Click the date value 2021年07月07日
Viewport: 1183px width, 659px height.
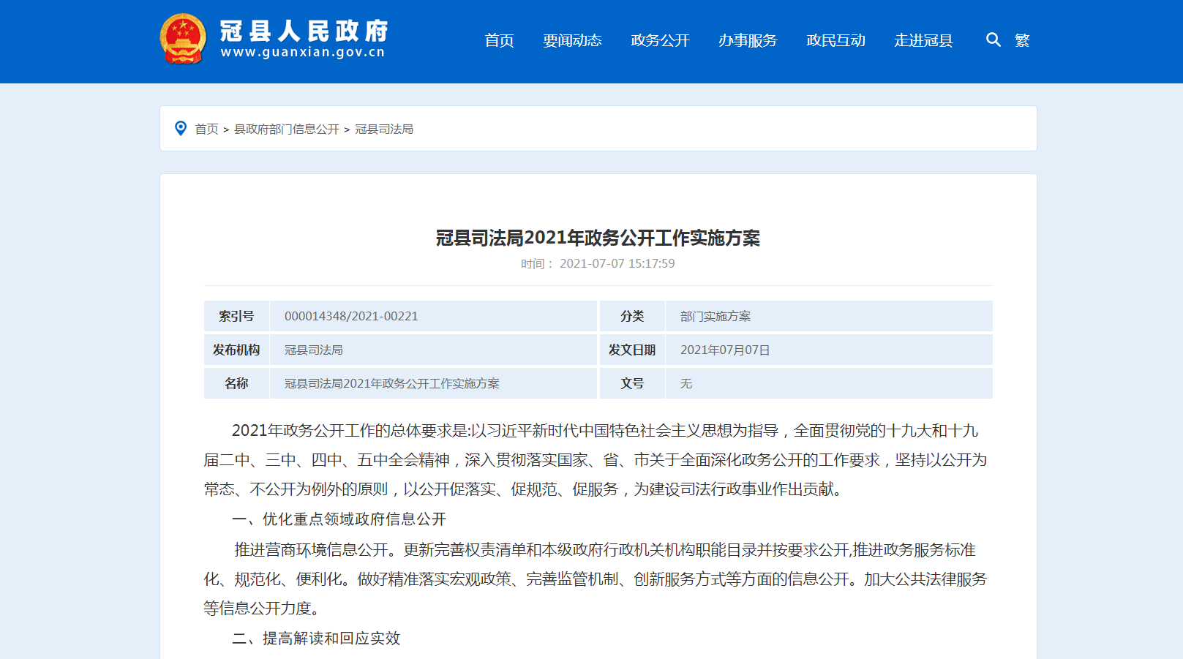(x=725, y=350)
